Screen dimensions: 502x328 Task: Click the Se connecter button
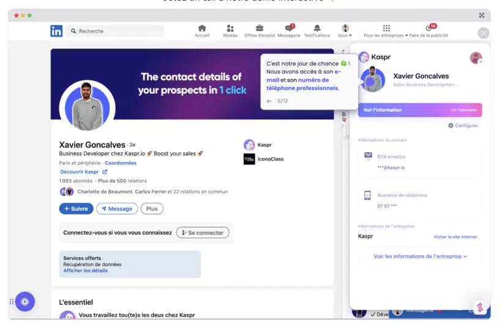(203, 233)
